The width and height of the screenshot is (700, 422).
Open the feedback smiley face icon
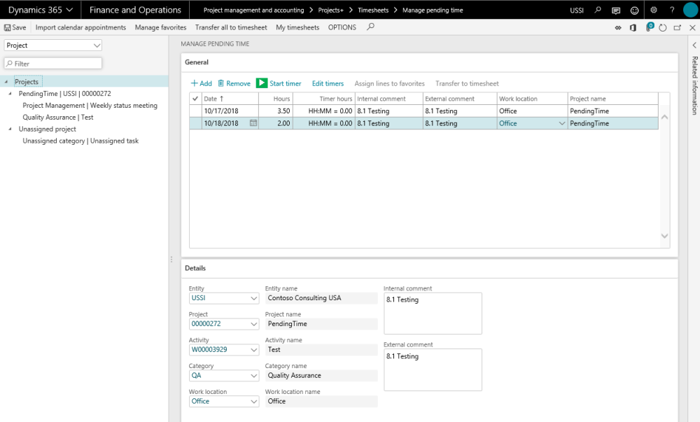pos(635,10)
